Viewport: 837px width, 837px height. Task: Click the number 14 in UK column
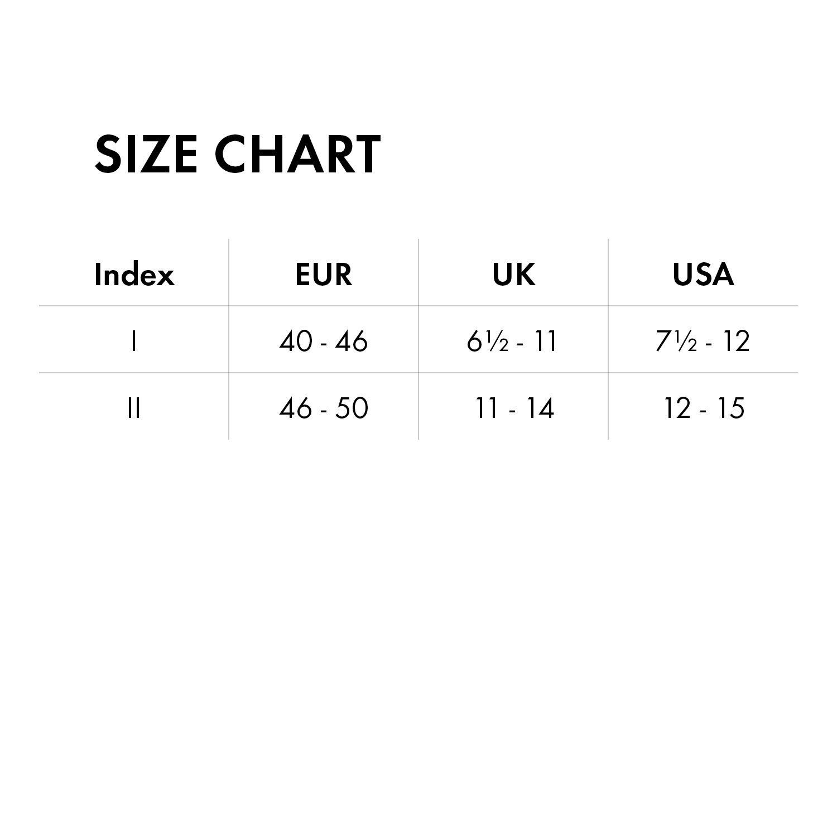(539, 408)
